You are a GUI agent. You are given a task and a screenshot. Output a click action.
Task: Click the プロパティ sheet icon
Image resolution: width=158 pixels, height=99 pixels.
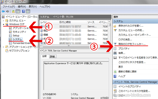tap(115, 49)
